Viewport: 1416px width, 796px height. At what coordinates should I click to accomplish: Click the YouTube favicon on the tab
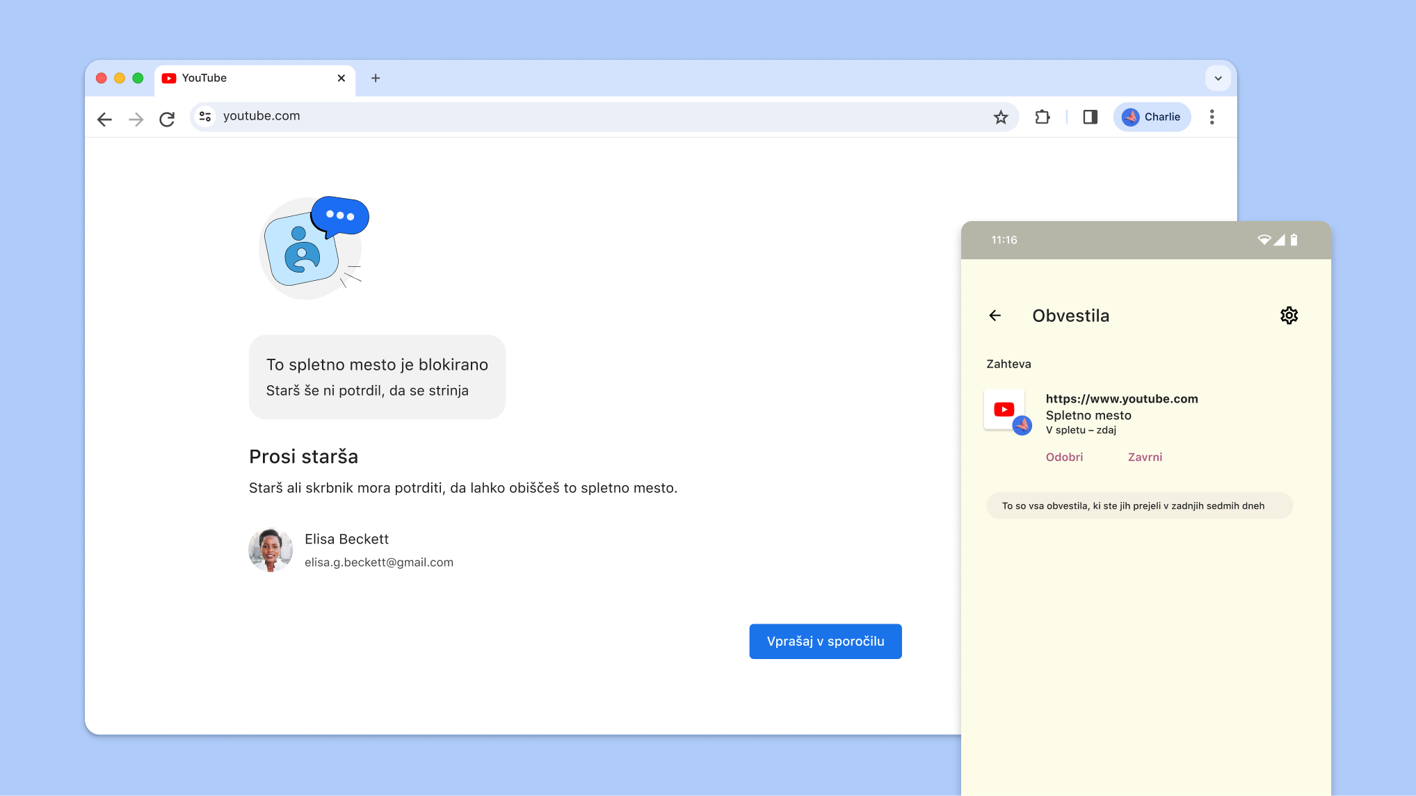click(168, 78)
